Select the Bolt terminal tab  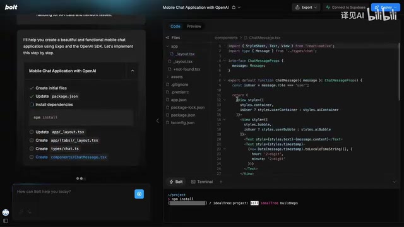(x=176, y=182)
